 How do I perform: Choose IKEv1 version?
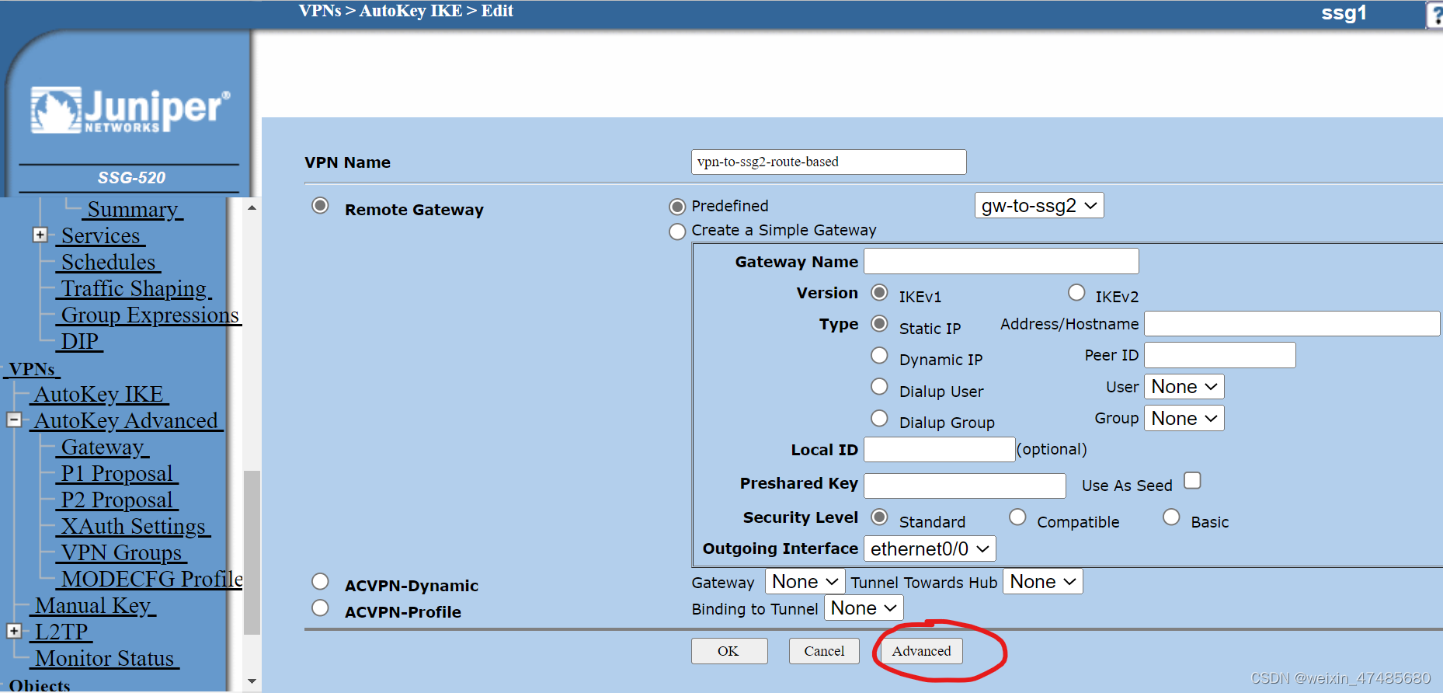click(x=879, y=293)
